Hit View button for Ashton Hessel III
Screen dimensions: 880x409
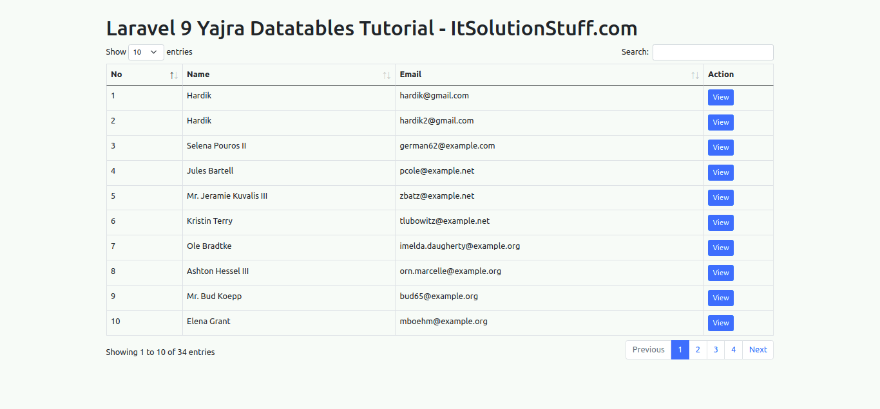(720, 273)
